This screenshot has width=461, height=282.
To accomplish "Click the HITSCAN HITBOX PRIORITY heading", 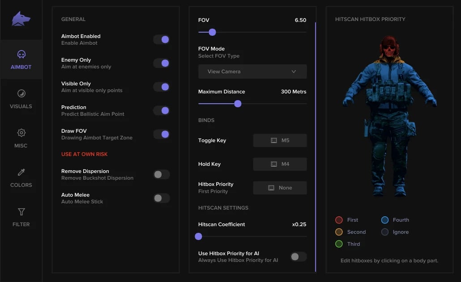I will pos(370,19).
